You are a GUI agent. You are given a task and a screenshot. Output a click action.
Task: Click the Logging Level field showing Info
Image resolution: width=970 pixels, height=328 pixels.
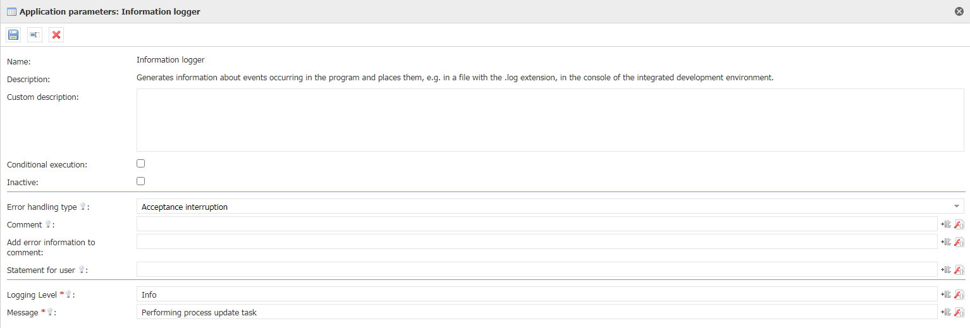[x=536, y=295]
